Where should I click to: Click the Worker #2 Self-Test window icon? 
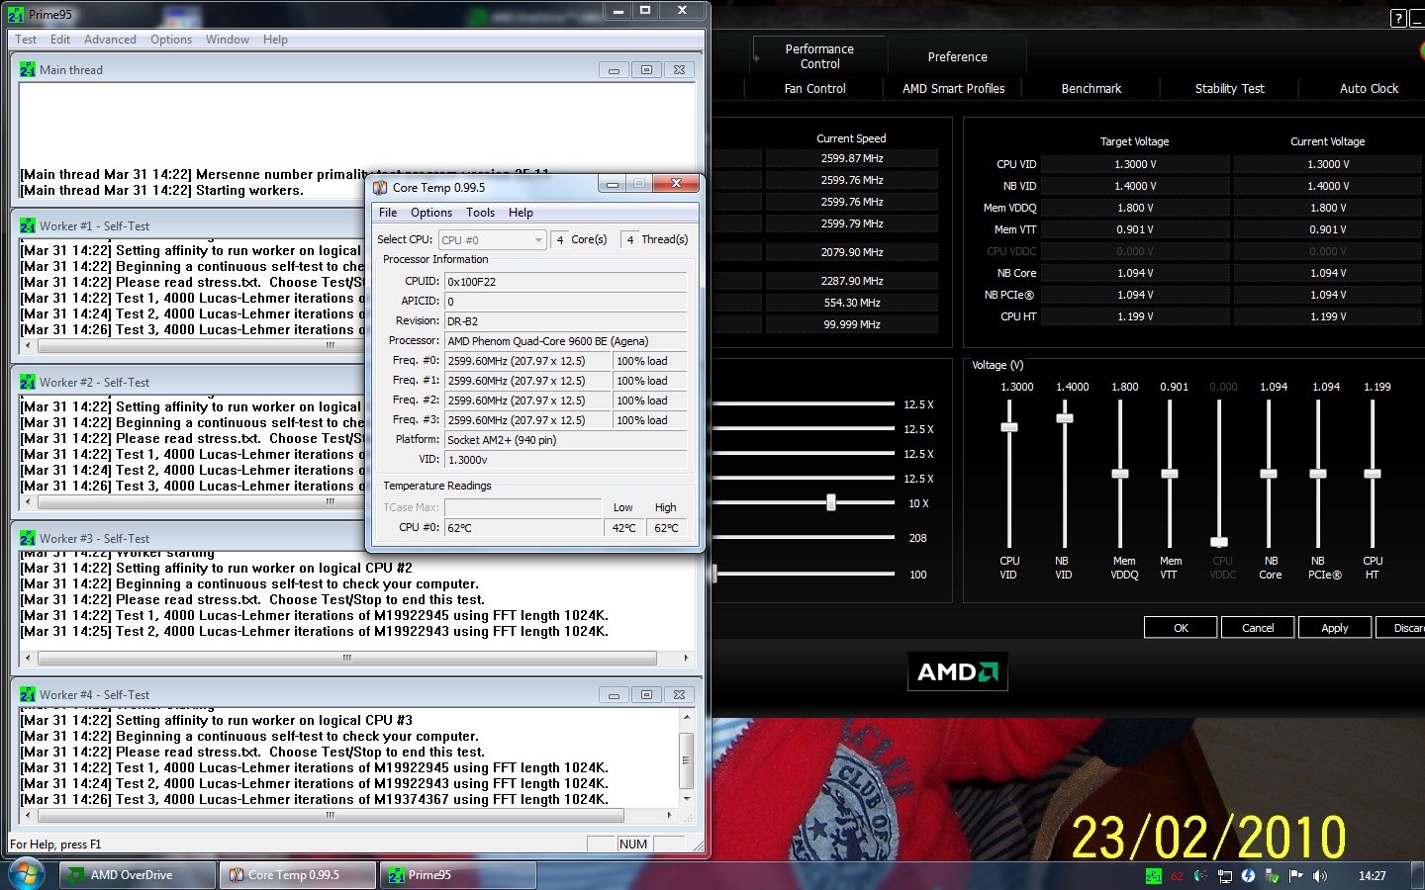(27, 383)
